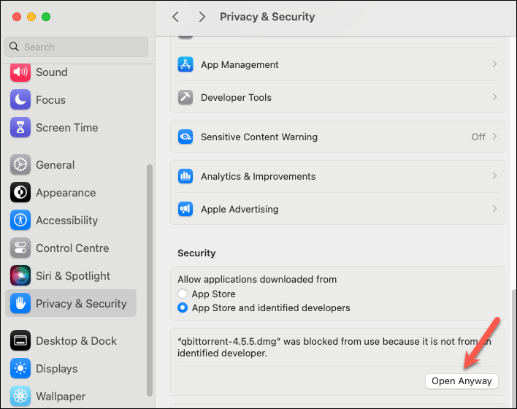Click the Developer Tools hammer icon

pos(185,97)
